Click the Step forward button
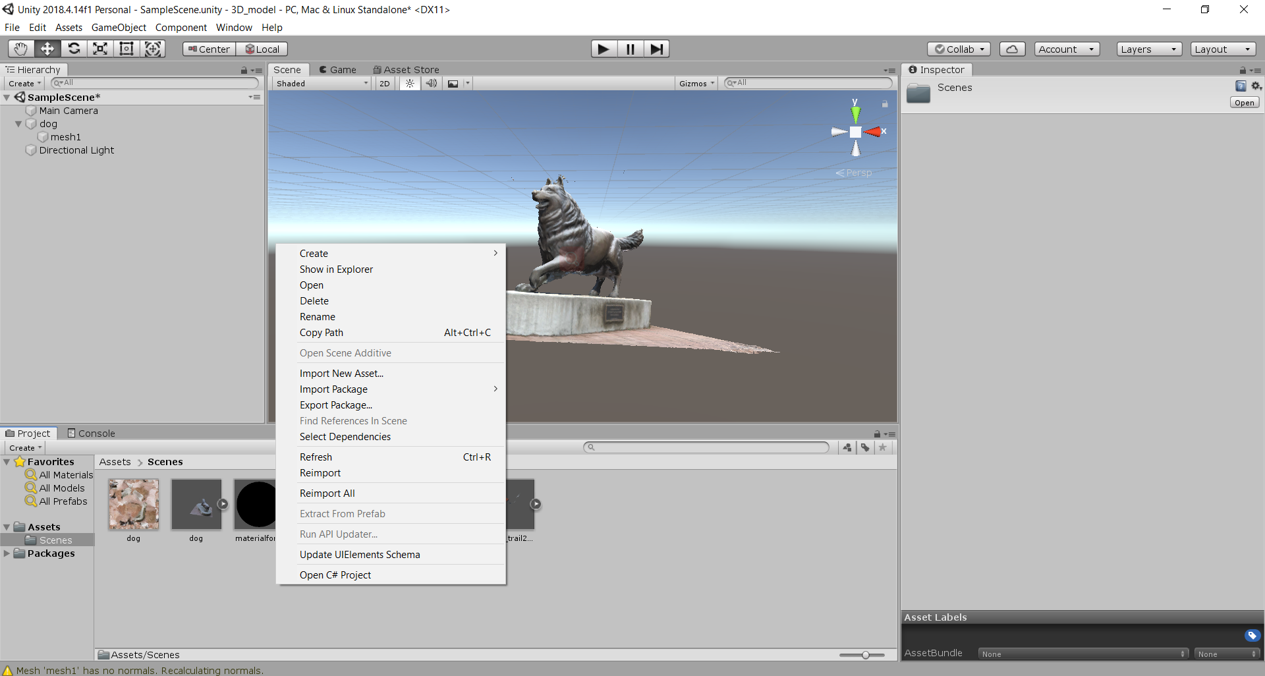This screenshot has width=1265, height=676. click(656, 49)
